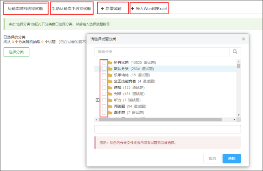Screen dimensions: 263x171
Task: Select 默认分类 (2634 道试题) row text
Action: (134, 69)
